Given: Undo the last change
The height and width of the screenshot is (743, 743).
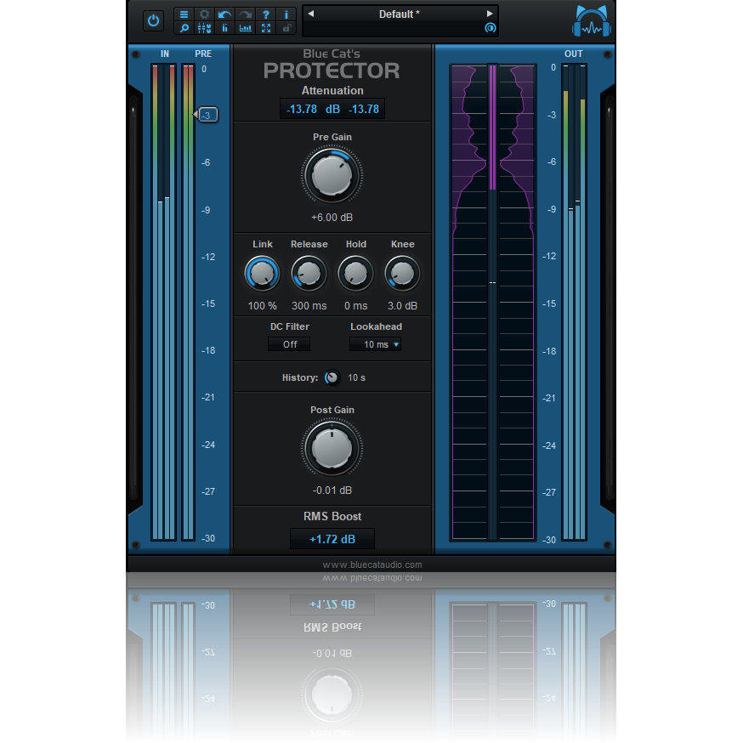Looking at the screenshot, I should click(224, 14).
